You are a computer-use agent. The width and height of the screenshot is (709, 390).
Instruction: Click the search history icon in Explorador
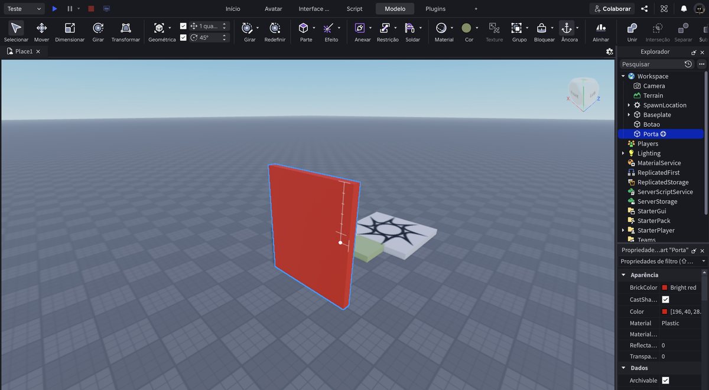point(688,64)
